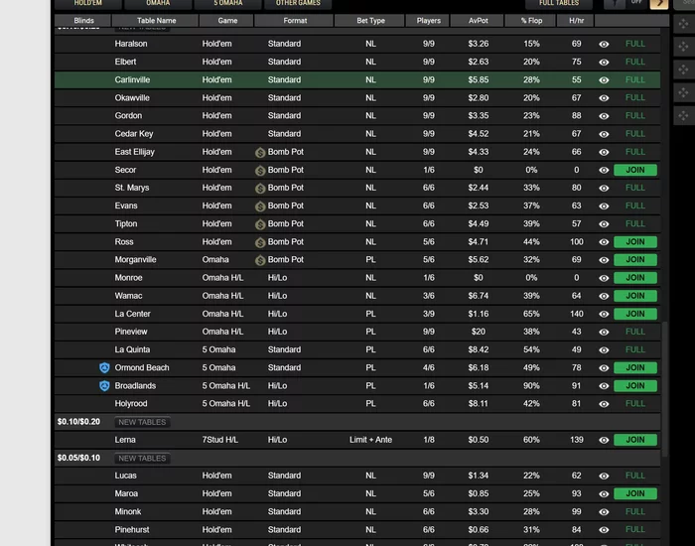Screen dimensions: 695x546
Task: Click Bomb Pot coin icon for East Ellijay
Action: (x=260, y=153)
